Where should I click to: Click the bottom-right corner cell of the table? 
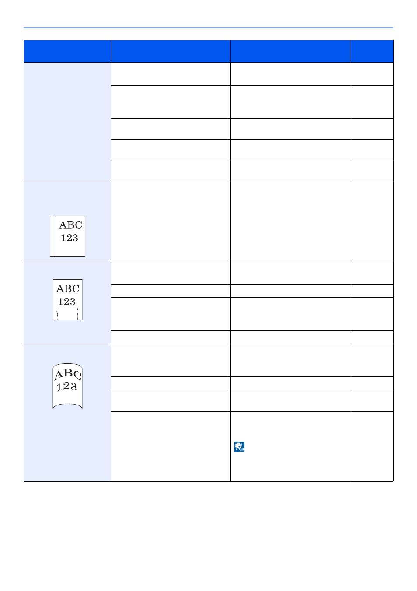[x=372, y=446]
